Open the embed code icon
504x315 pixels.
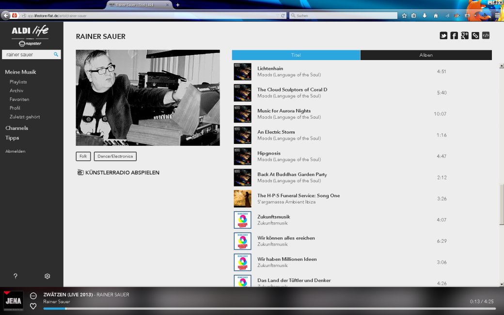[x=486, y=36]
